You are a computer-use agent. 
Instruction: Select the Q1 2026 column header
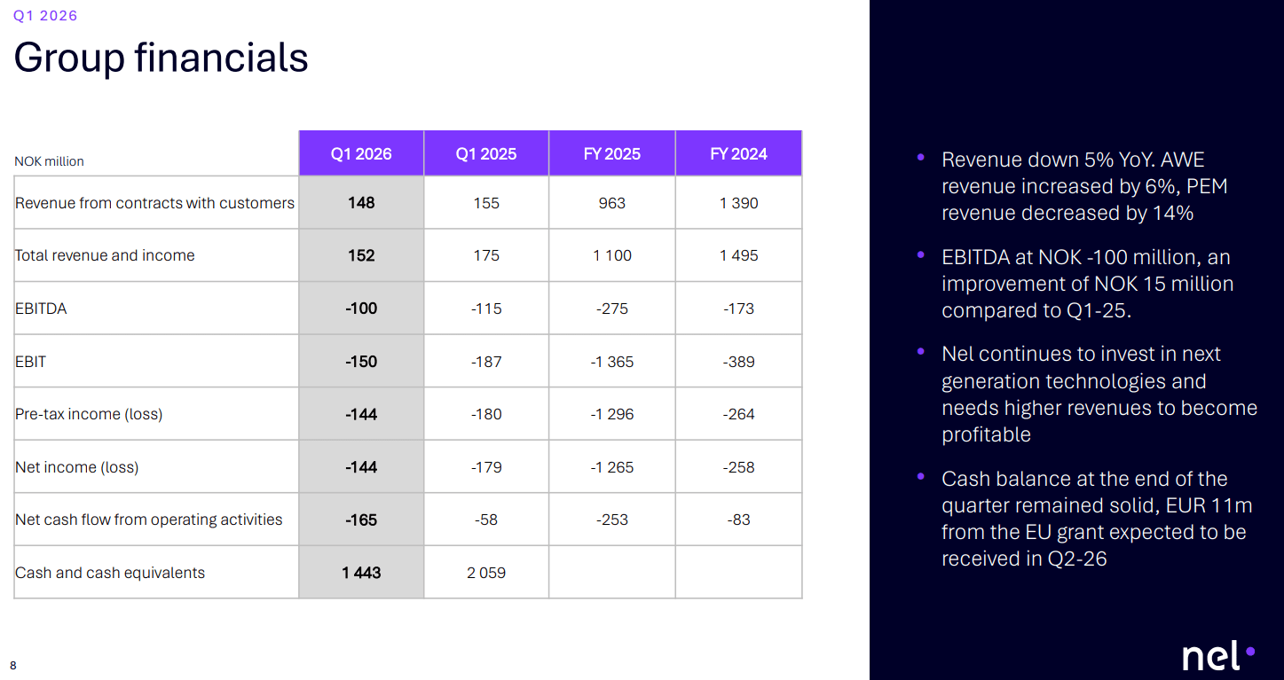361,153
